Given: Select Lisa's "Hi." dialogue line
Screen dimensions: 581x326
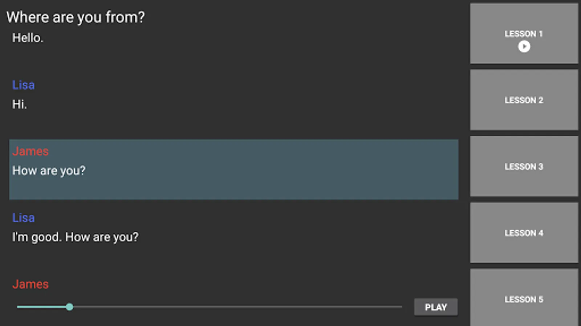Looking at the screenshot, I should pos(20,105).
